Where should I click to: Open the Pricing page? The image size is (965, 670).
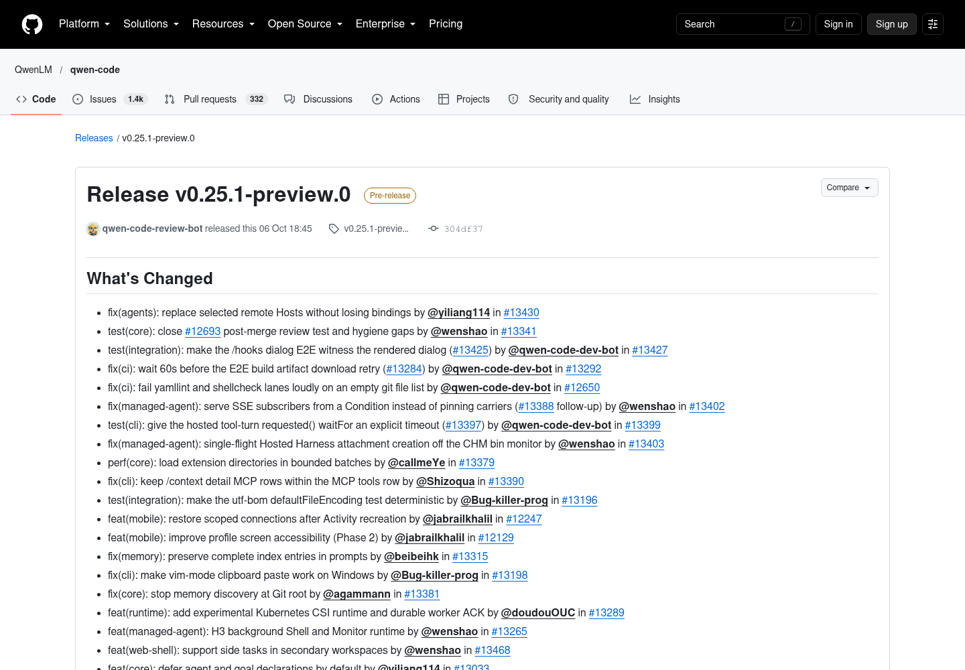(446, 24)
